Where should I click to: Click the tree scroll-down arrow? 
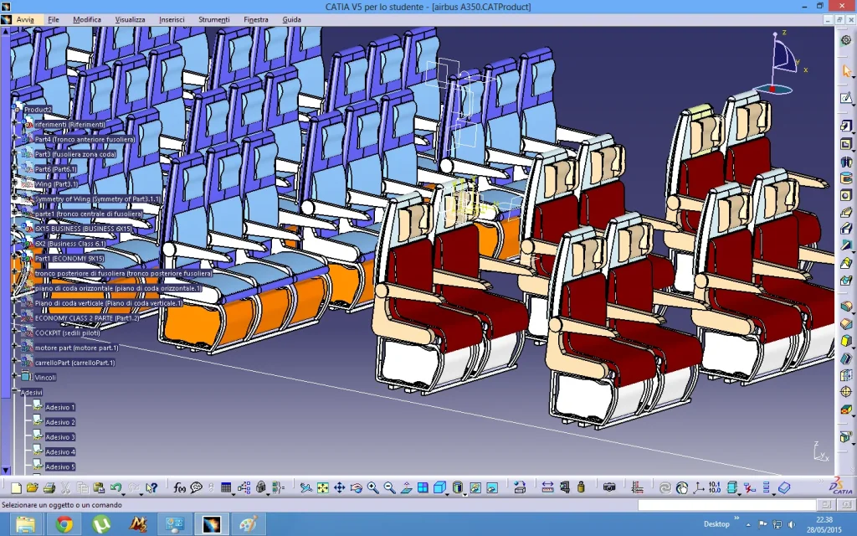(6, 470)
